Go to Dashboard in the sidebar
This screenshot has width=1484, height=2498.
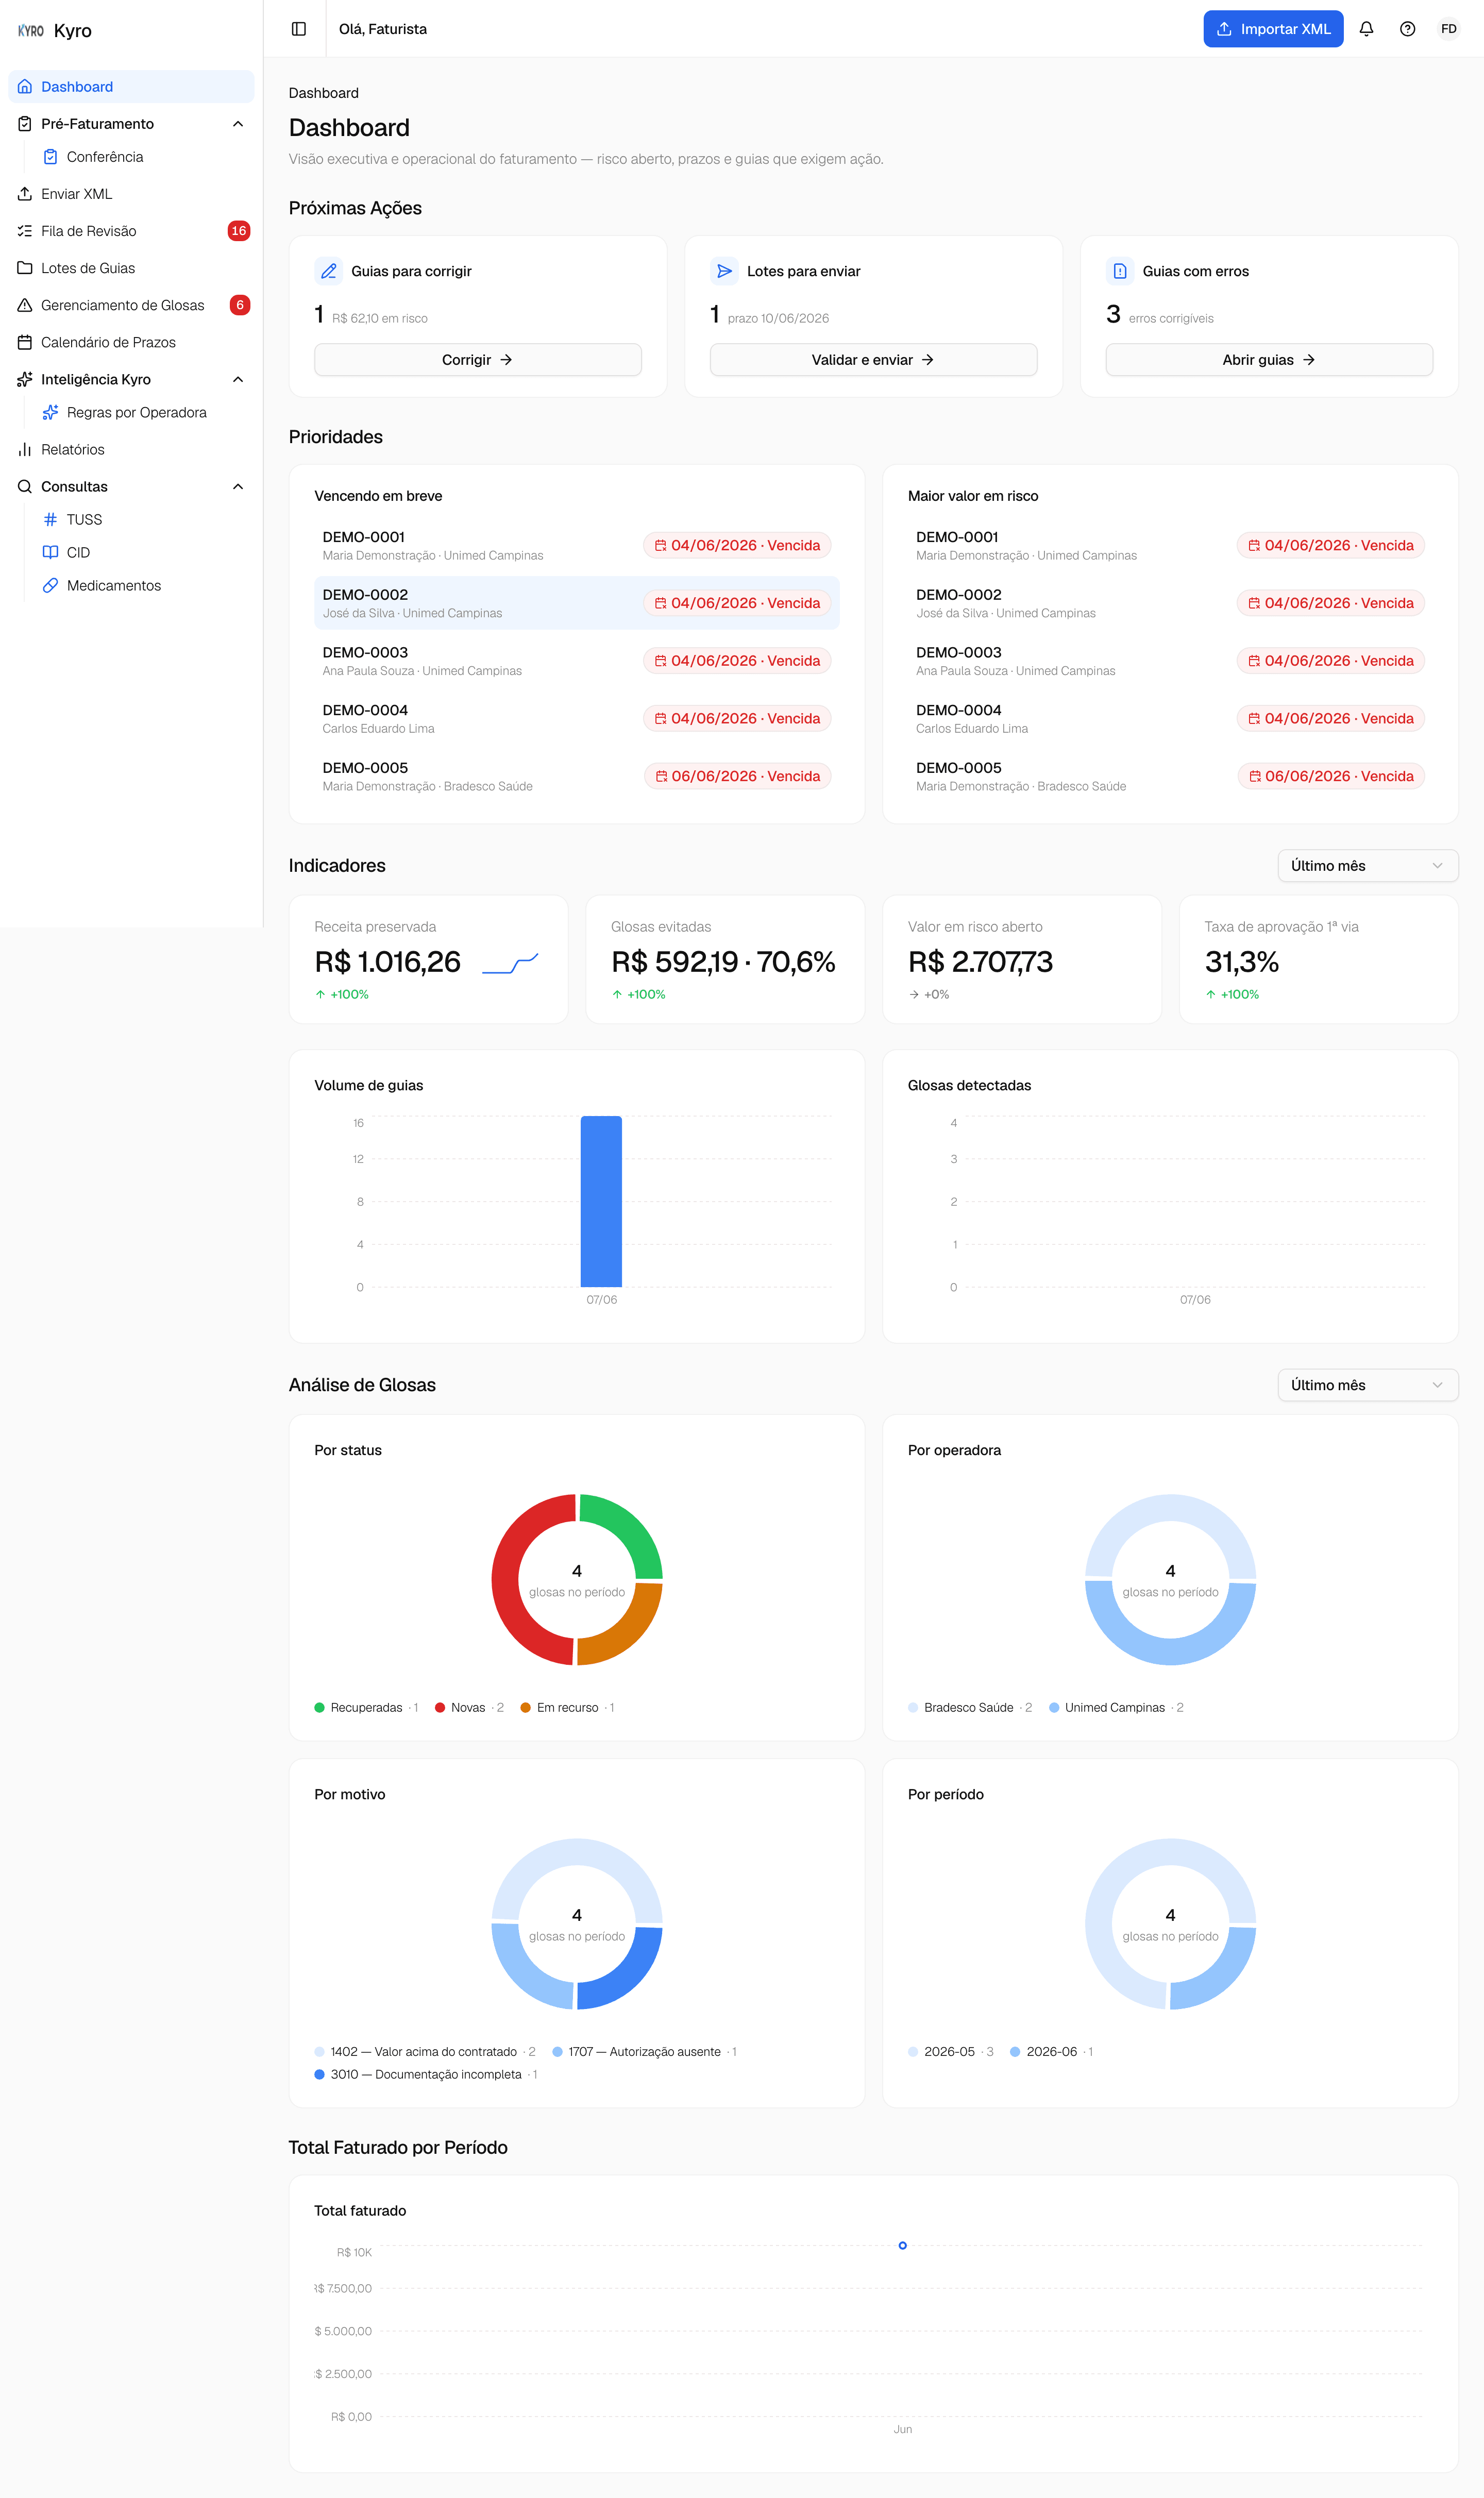[131, 87]
